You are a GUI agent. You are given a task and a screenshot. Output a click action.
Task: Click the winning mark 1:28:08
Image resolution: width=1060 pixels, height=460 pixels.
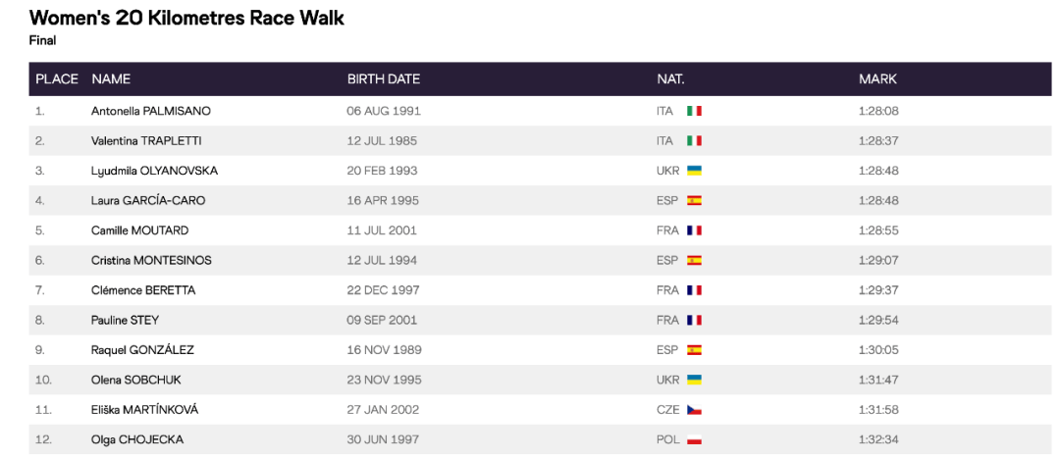pyautogui.click(x=878, y=111)
